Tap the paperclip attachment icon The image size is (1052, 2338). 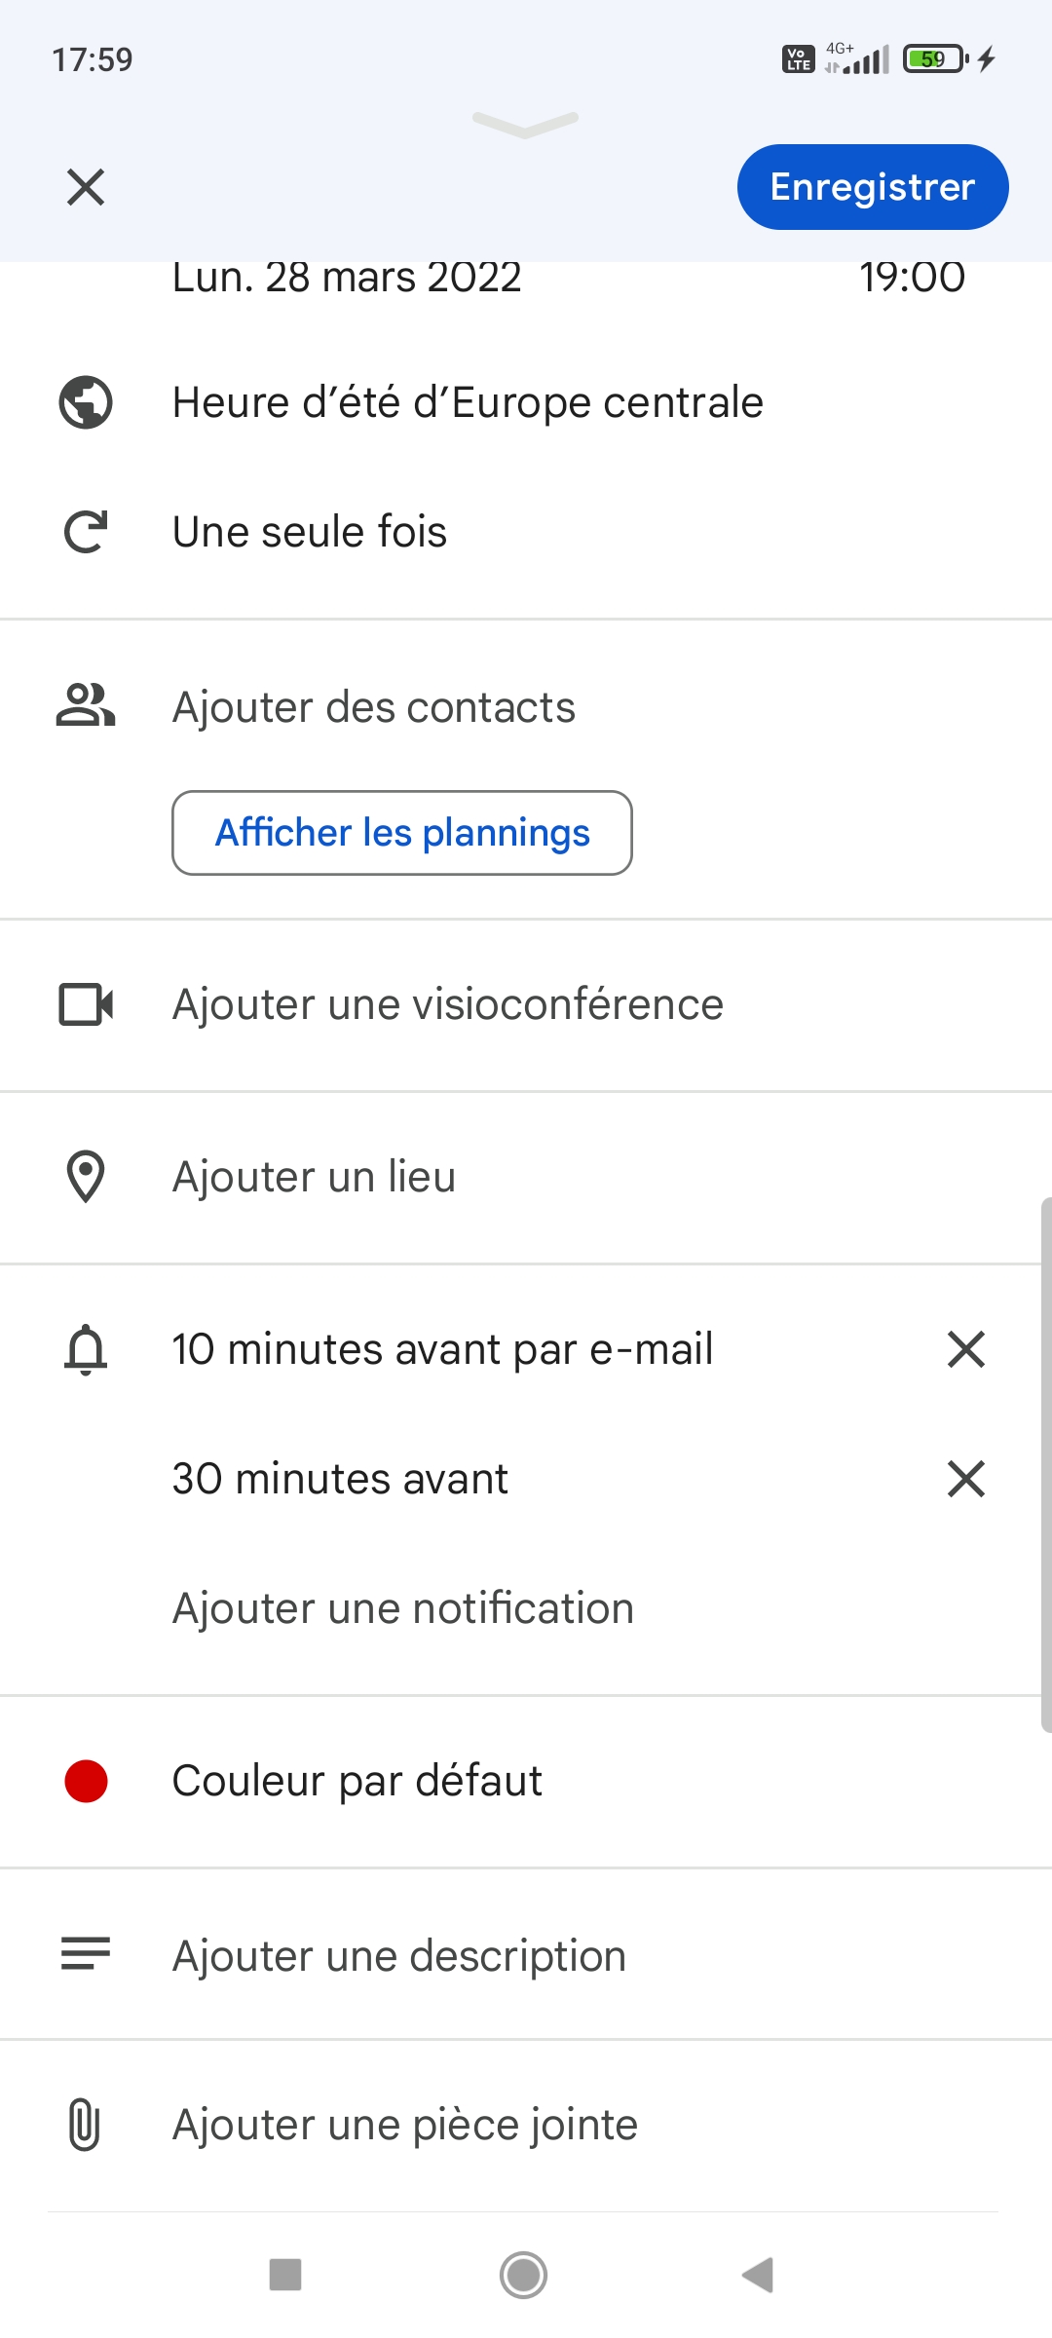point(86,2125)
